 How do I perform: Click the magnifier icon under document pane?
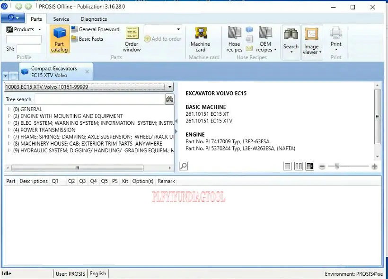184,166
